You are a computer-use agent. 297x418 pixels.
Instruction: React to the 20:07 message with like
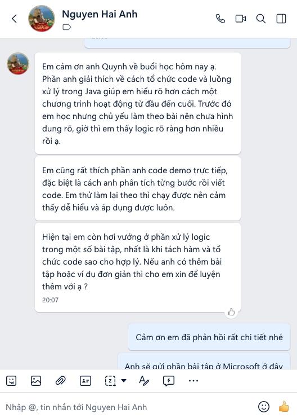coord(231,311)
